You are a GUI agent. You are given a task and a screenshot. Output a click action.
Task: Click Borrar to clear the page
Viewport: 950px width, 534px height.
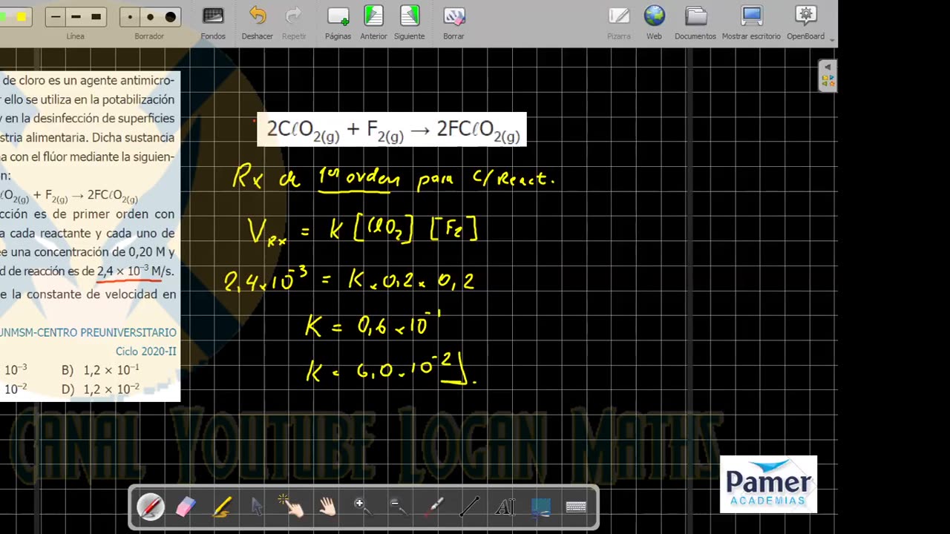[x=453, y=22]
